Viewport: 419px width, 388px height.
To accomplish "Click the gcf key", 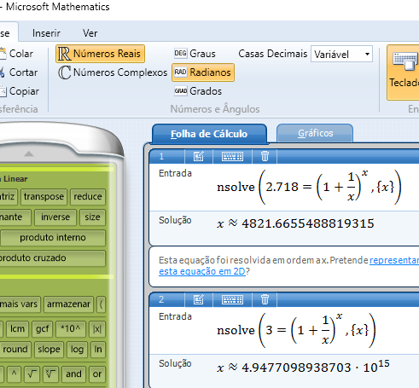I will click(x=42, y=329).
